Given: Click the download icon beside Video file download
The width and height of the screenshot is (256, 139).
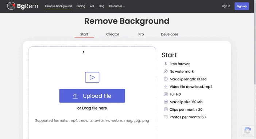Looking at the screenshot, I should [x=166, y=87].
